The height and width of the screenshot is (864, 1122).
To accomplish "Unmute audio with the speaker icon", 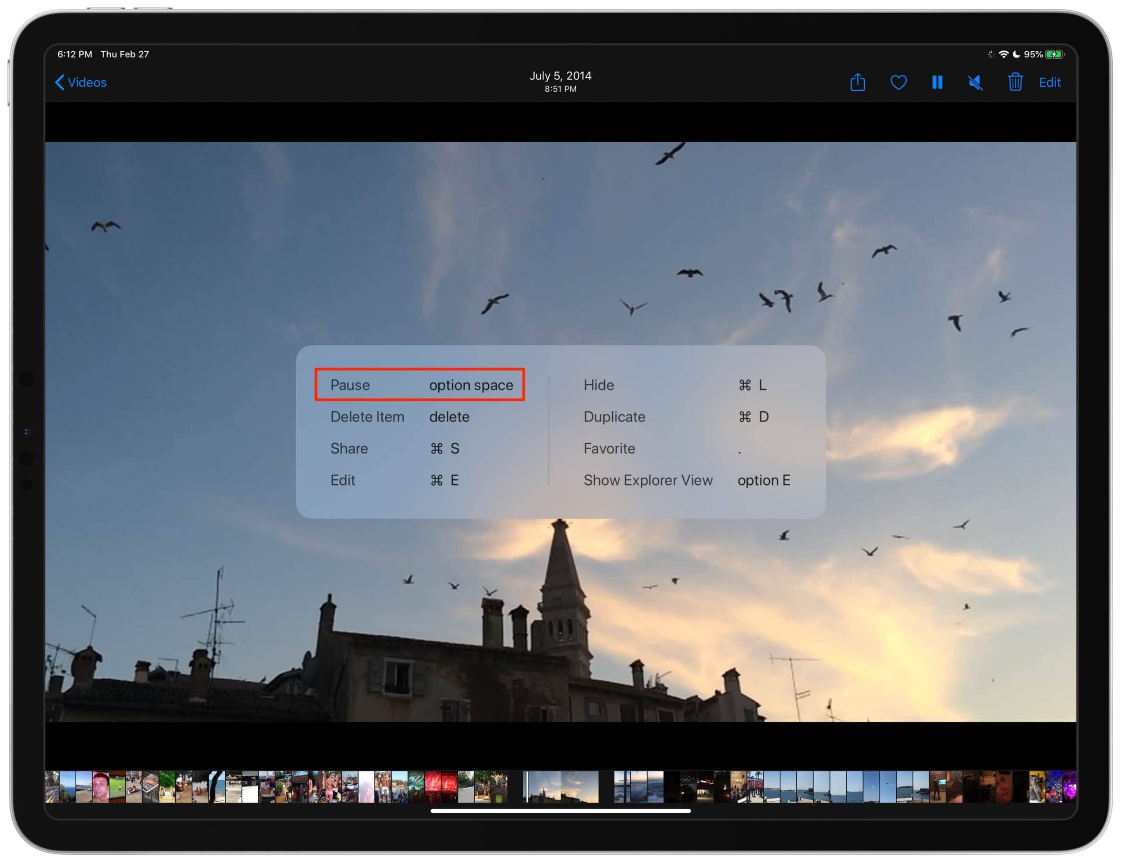I will click(x=975, y=82).
